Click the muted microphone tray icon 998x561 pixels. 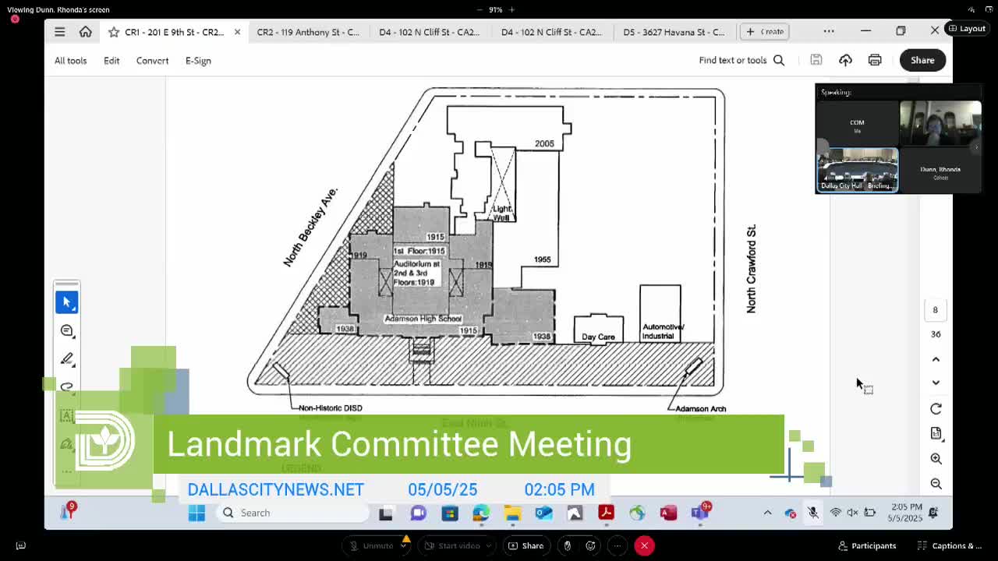click(x=812, y=513)
